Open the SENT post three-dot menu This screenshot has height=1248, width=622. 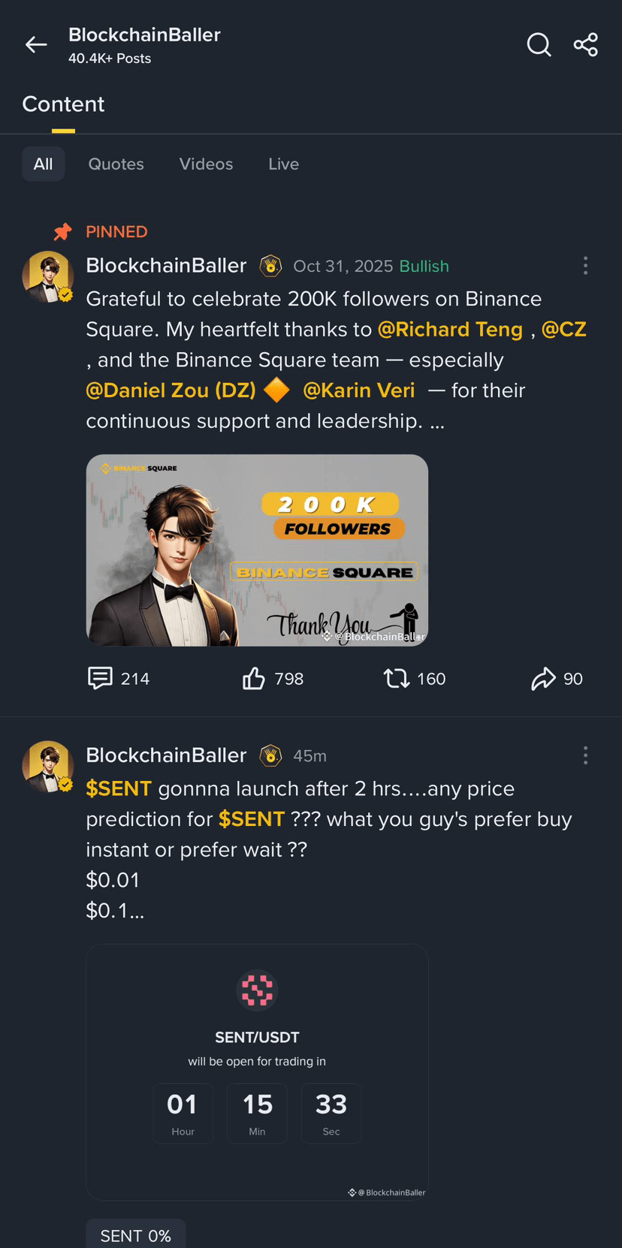tap(585, 755)
